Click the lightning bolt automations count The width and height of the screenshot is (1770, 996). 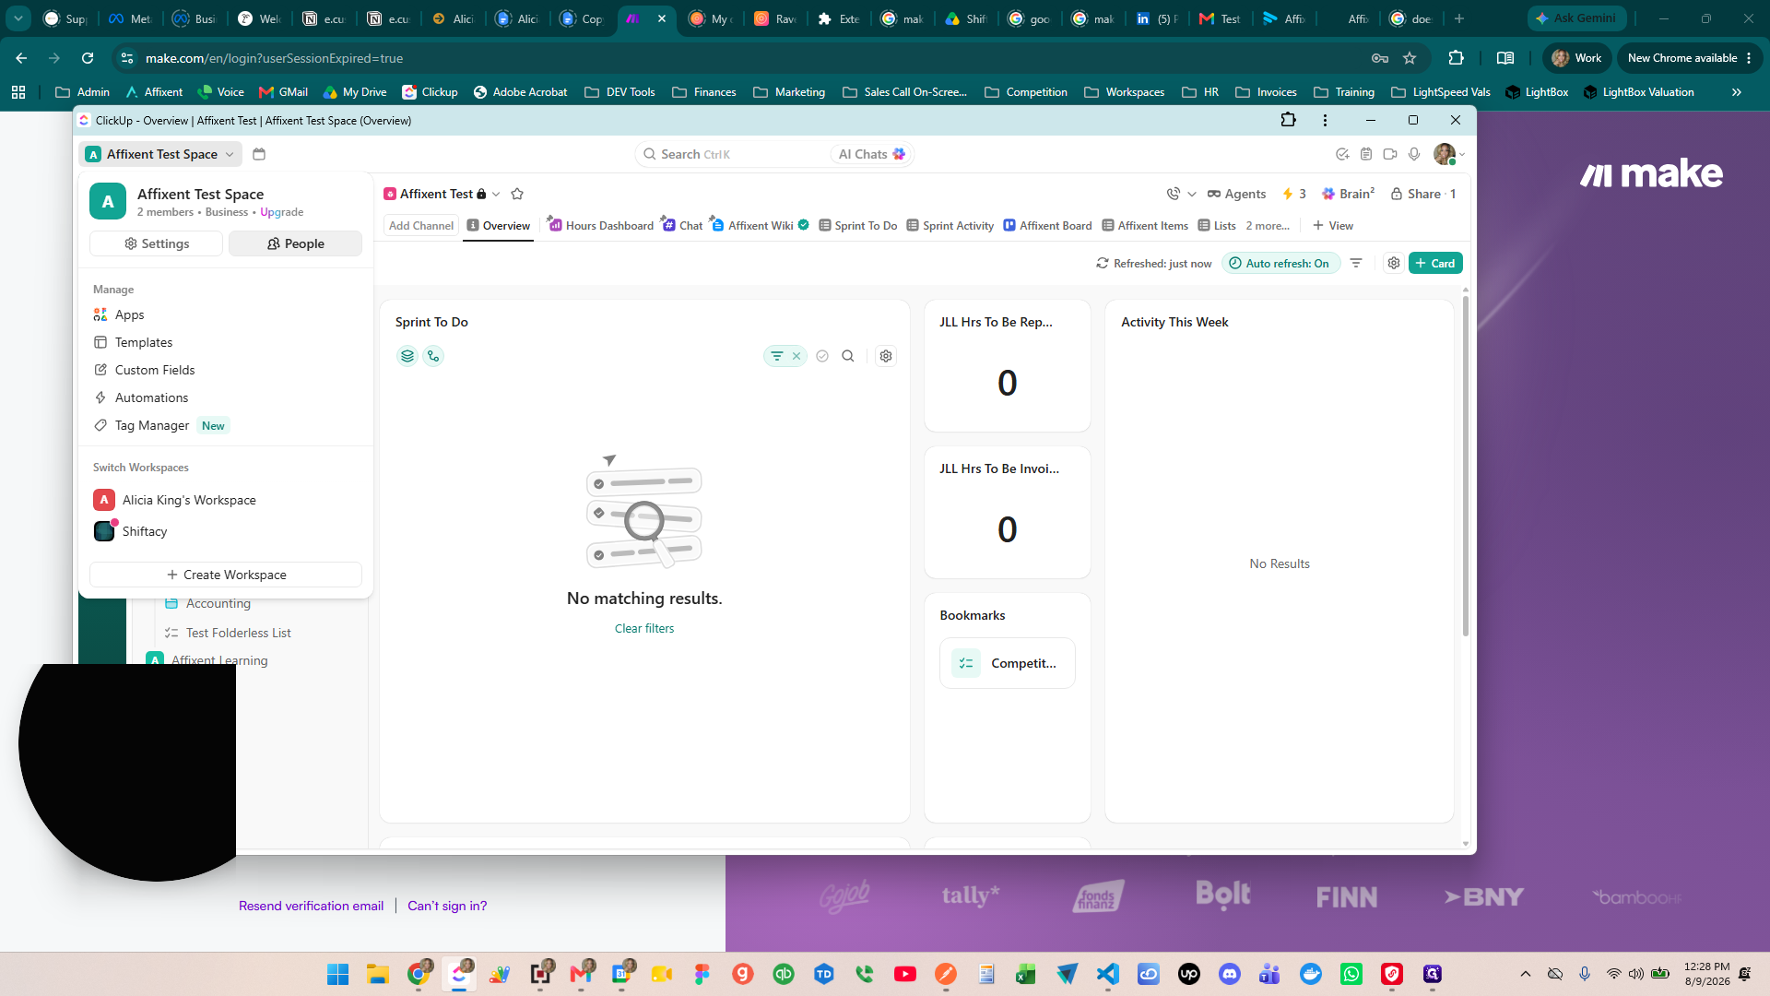[x=1293, y=194]
